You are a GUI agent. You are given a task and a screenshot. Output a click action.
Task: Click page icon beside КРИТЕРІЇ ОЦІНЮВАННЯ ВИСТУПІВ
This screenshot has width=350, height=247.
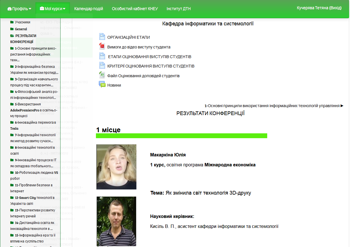coord(102,66)
